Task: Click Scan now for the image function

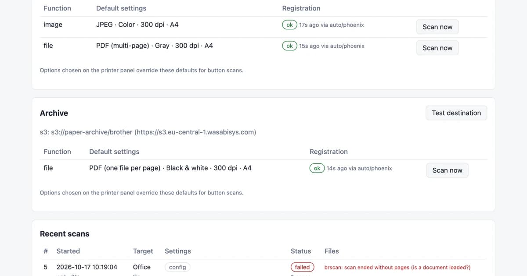Action: pos(437,27)
